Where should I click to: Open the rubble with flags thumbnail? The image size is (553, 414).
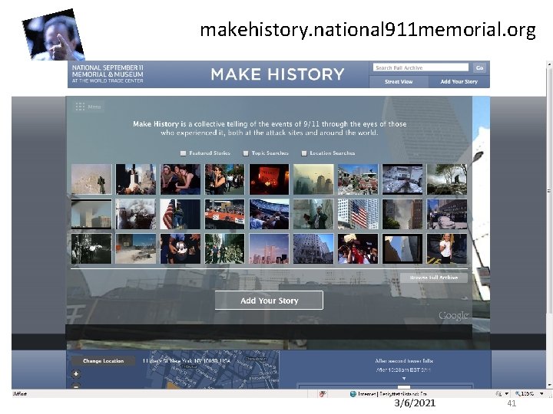tap(358, 179)
